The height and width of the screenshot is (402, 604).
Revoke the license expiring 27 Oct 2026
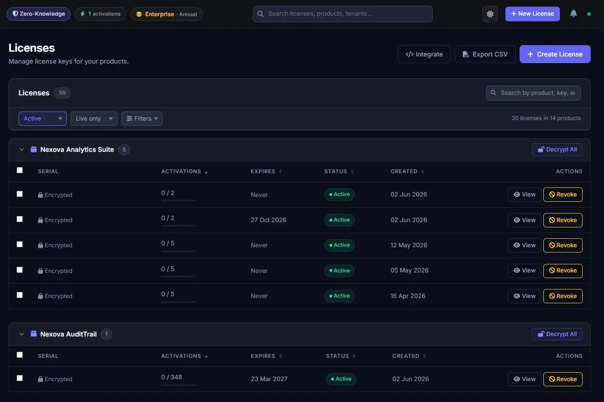click(x=563, y=220)
